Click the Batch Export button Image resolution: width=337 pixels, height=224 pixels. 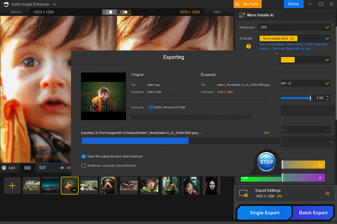click(313, 213)
